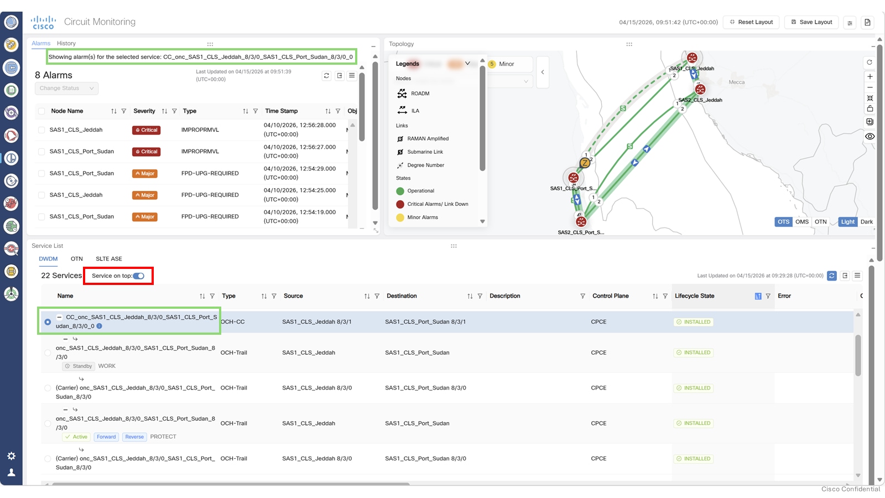885x498 pixels.
Task: Open the Change Status dropdown
Action: pos(66,88)
